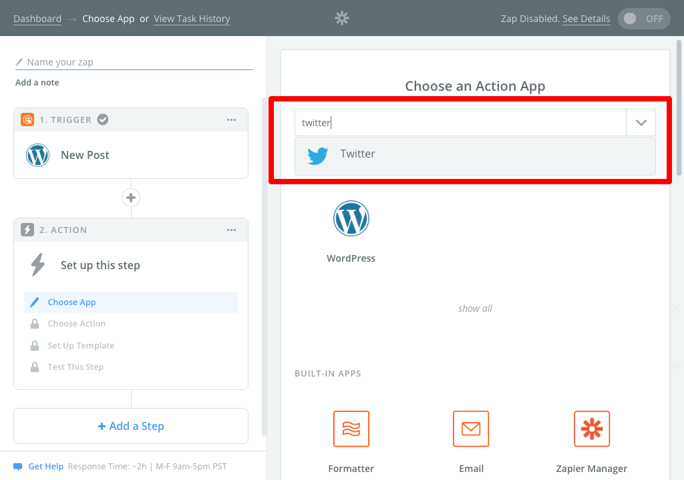The height and width of the screenshot is (480, 684).
Task: Open the Email built-in app icon
Action: click(x=471, y=429)
